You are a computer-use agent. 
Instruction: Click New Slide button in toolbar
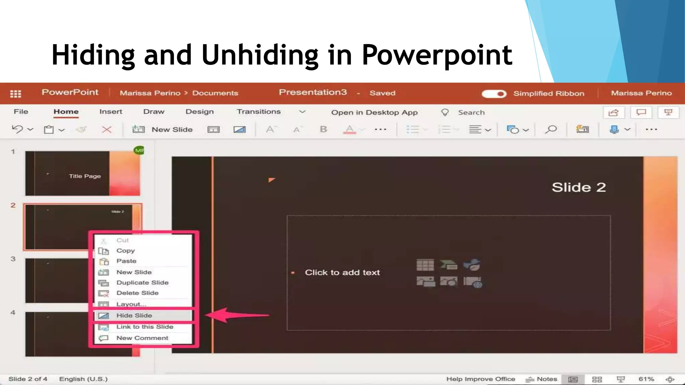(x=162, y=129)
